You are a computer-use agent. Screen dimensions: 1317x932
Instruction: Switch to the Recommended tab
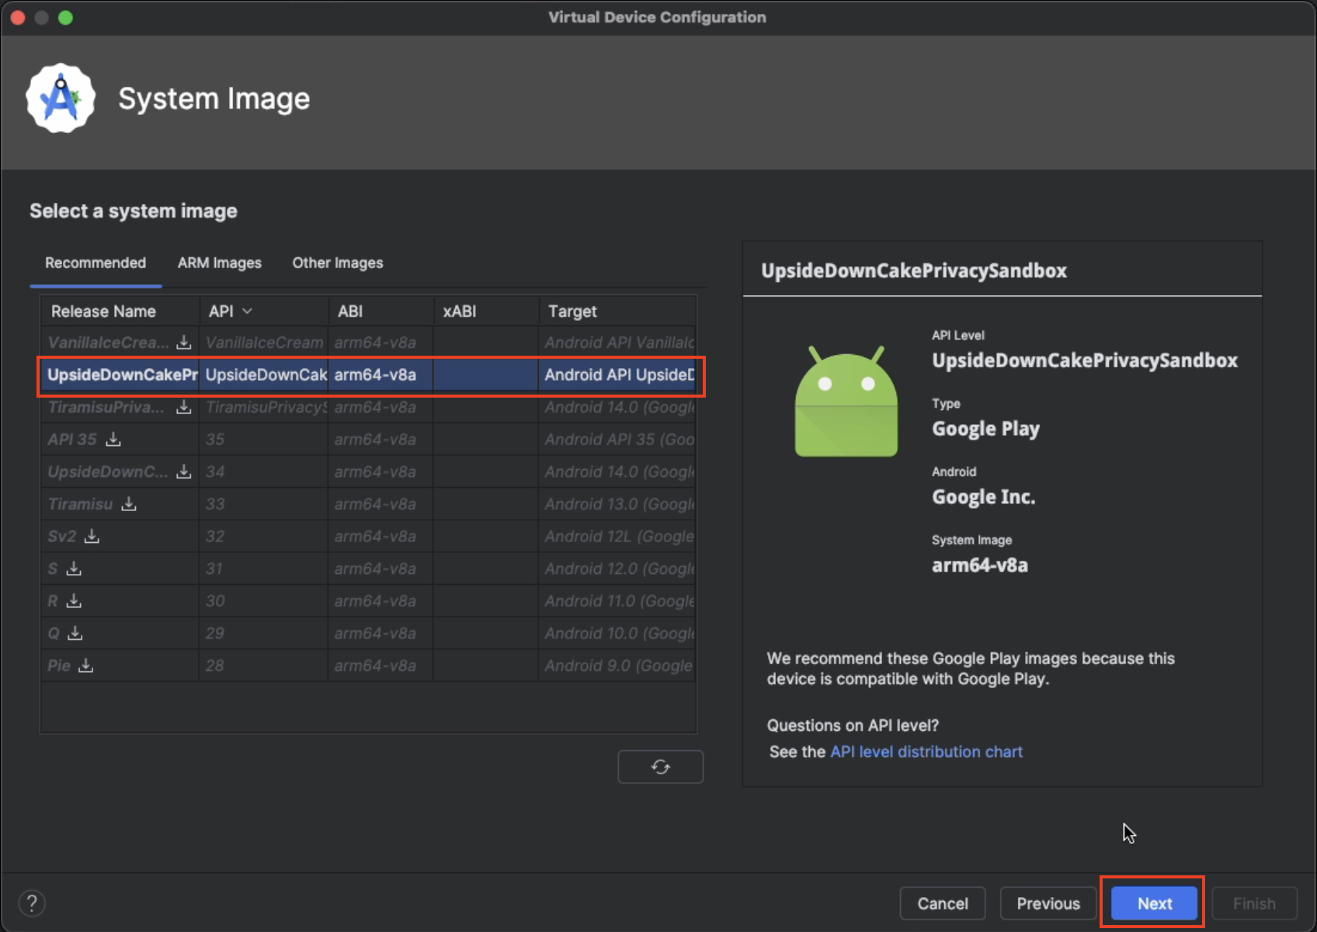click(96, 263)
